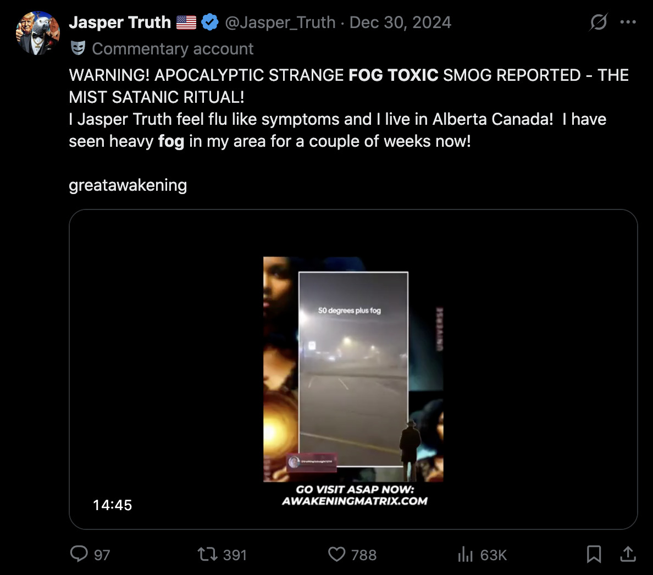Click the 788 likes count
This screenshot has width=653, height=575.
[x=363, y=555]
